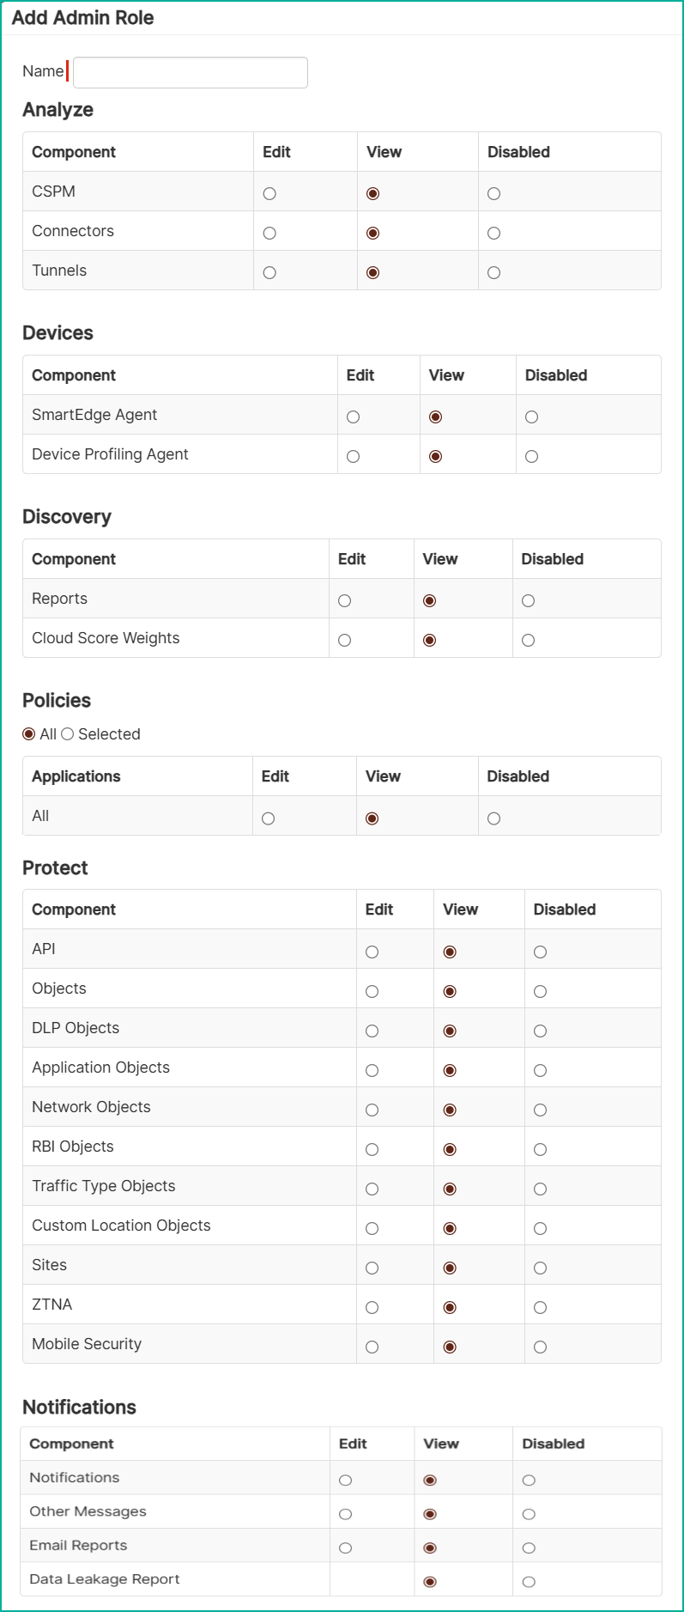Disable the SmartEdge Agent component
This screenshot has width=684, height=1612.
[531, 417]
